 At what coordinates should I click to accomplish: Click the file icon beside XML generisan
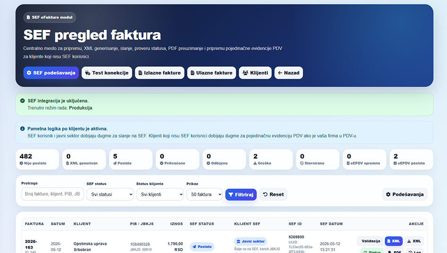click(x=68, y=163)
